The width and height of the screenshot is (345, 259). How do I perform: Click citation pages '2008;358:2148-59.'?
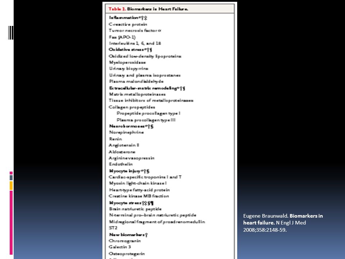(265, 230)
